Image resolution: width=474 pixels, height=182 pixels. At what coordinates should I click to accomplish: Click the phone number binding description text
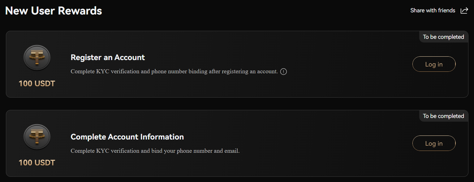tap(174, 71)
